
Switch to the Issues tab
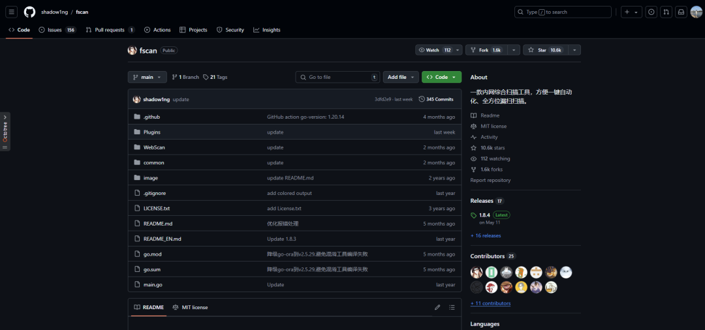tap(57, 30)
